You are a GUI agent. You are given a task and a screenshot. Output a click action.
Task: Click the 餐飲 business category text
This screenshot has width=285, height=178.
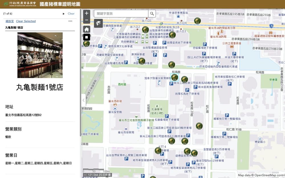click(8, 137)
